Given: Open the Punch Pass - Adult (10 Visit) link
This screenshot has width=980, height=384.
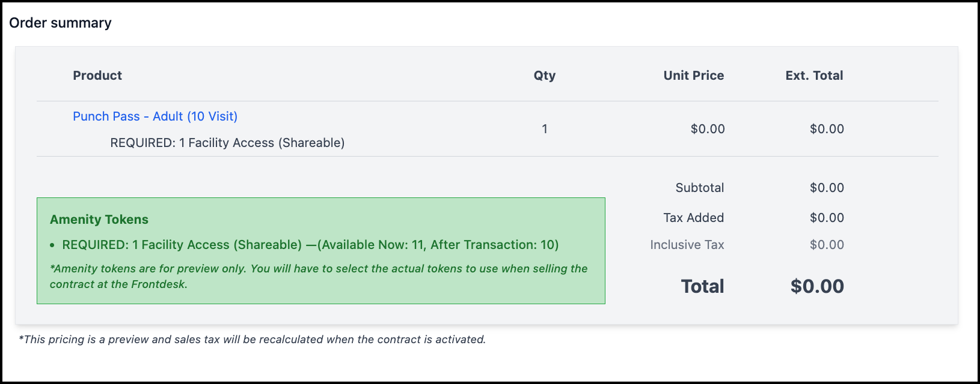Looking at the screenshot, I should pos(155,116).
